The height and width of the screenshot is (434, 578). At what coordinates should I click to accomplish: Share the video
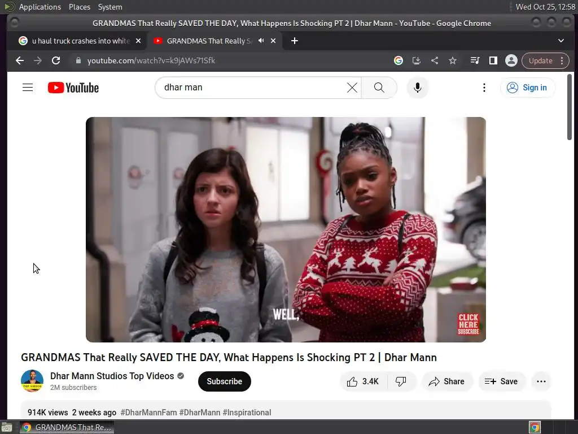click(447, 381)
